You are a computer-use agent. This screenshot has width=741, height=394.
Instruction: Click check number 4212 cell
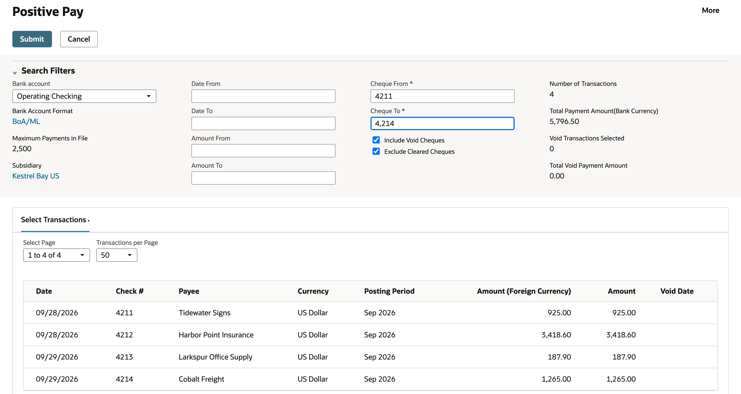[124, 335]
